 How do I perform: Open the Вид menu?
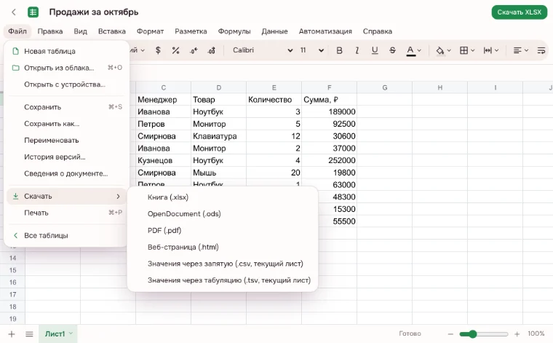pyautogui.click(x=81, y=31)
